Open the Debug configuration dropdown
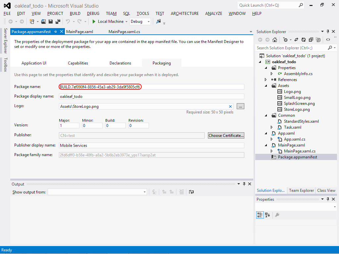339x254 pixels. coord(148,21)
